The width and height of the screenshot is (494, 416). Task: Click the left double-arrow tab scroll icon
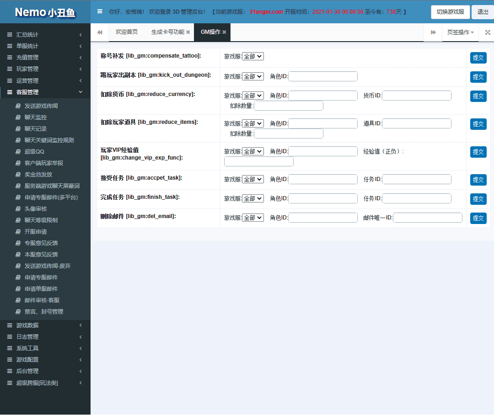coord(99,32)
